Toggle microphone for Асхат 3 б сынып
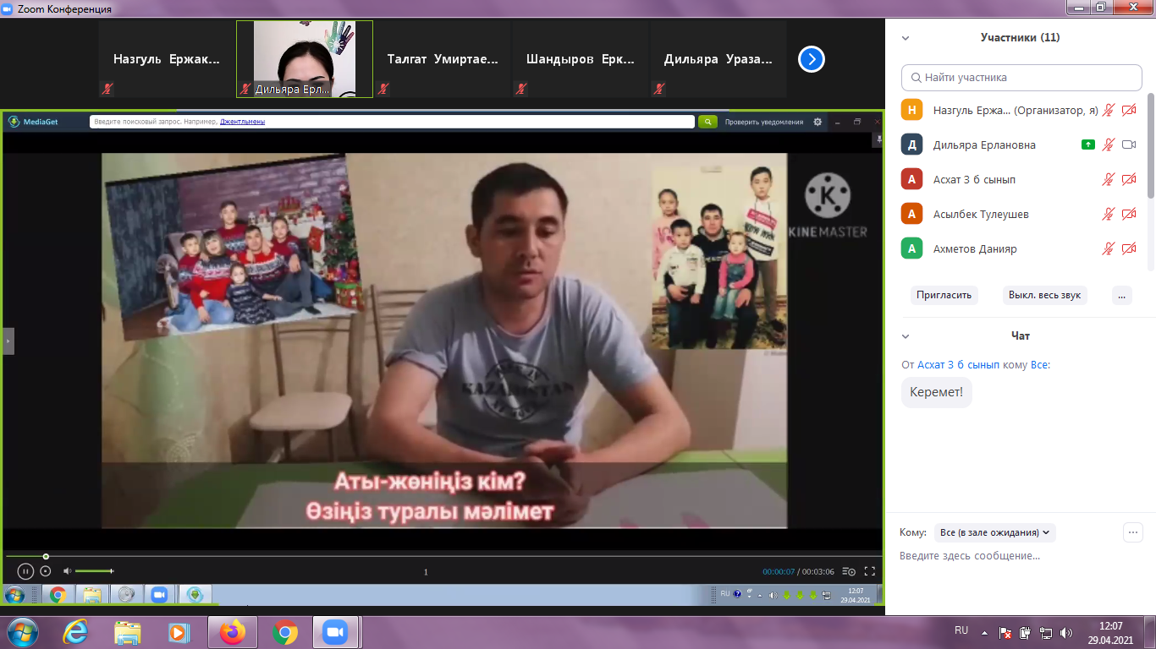 1108,179
